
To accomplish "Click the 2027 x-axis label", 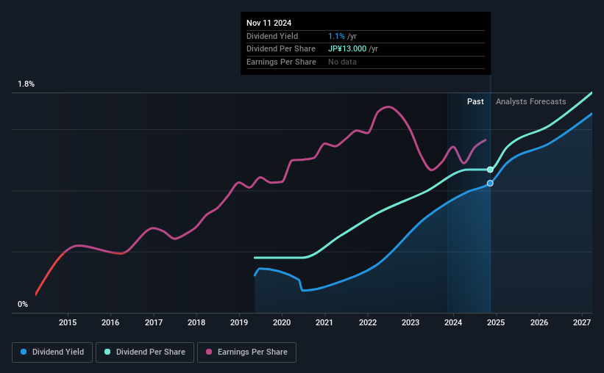I will point(582,322).
